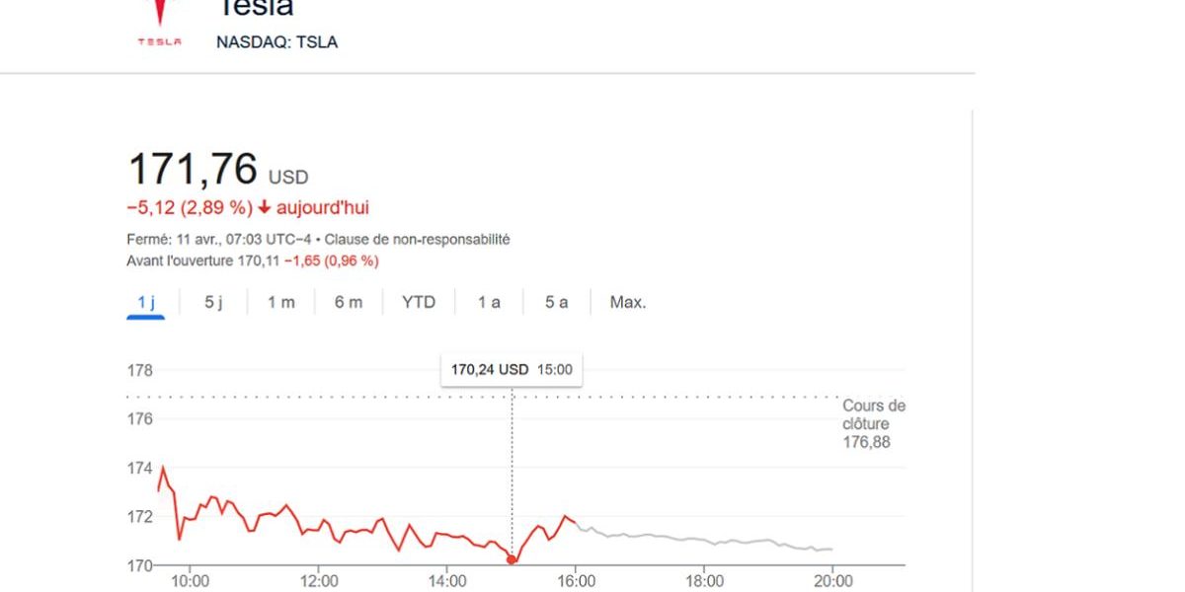Select the 1 j time range tab
The height and width of the screenshot is (592, 1185).
[146, 303]
